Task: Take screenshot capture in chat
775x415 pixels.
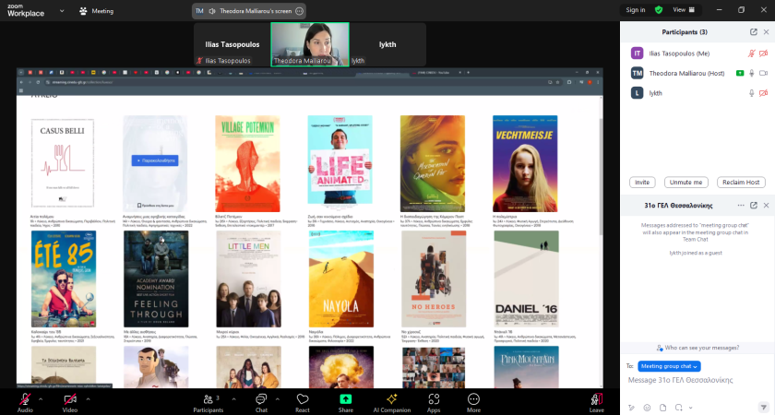Action: (679, 408)
